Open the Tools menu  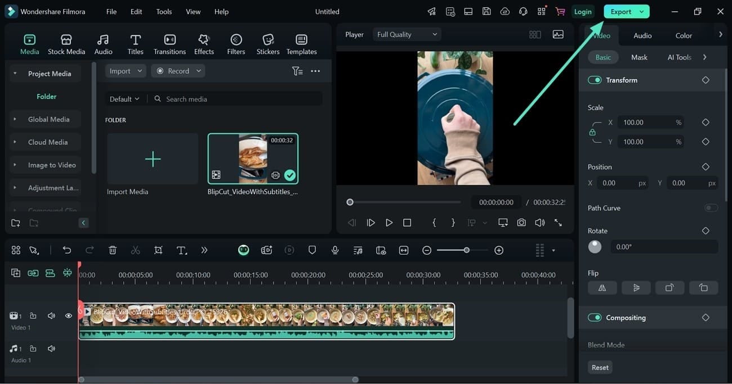[164, 11]
